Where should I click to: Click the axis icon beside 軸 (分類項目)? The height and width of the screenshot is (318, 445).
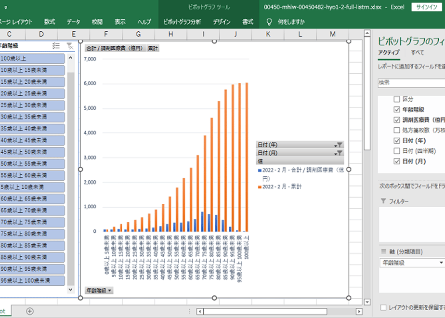pos(383,252)
